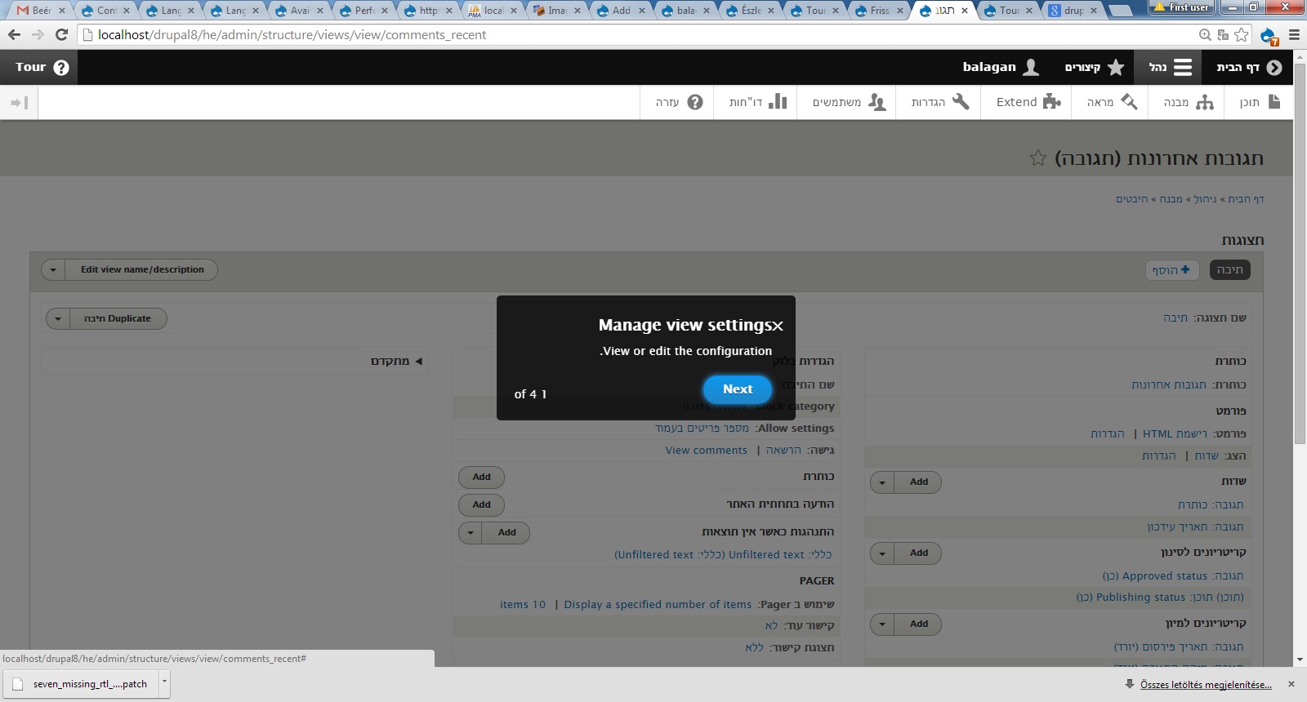Viewport: 1307px width, 702px height.
Task: Open the Chrome menu hamburger icon
Action: click(x=1294, y=35)
